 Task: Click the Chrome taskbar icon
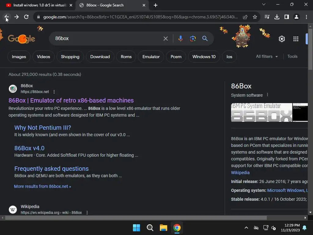pyautogui.click(x=177, y=228)
